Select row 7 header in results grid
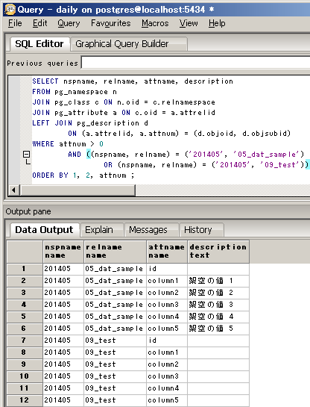Viewport: 310px width, 407px height. (25, 341)
